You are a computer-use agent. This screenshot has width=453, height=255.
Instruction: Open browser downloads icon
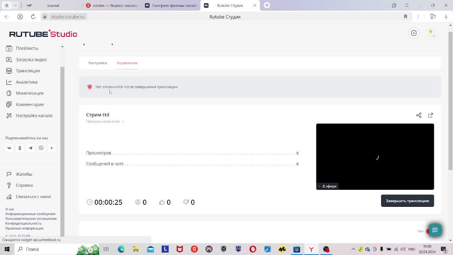[446, 17]
